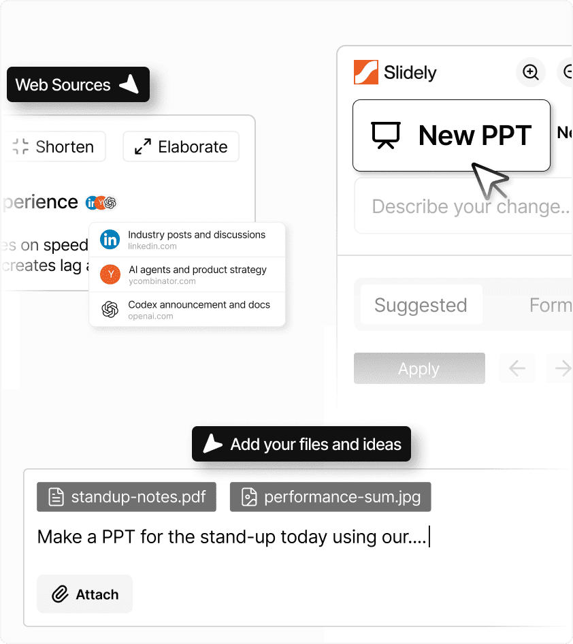Click the presentation screen icon on New PPT

tap(386, 135)
